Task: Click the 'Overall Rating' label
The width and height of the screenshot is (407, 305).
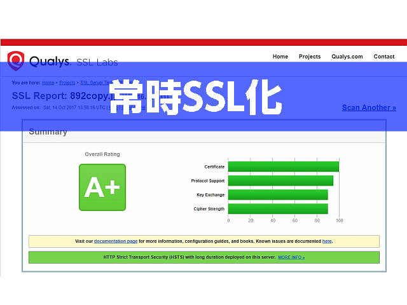Action: [x=102, y=154]
